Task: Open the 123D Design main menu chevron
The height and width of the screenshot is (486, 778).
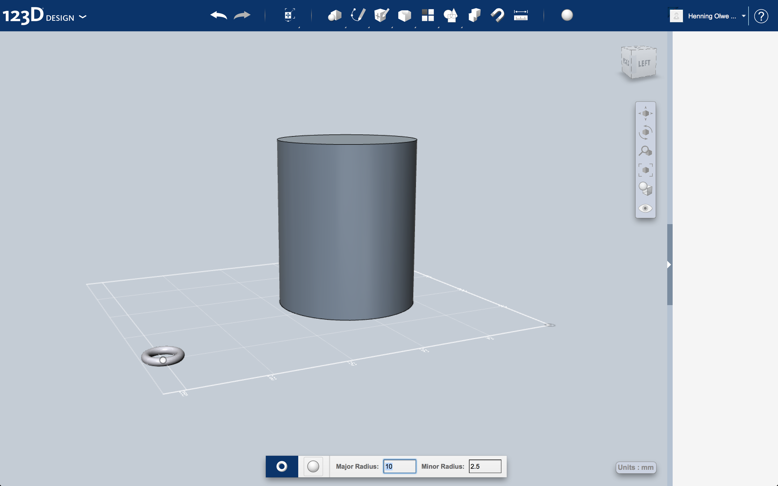Action: (84, 17)
